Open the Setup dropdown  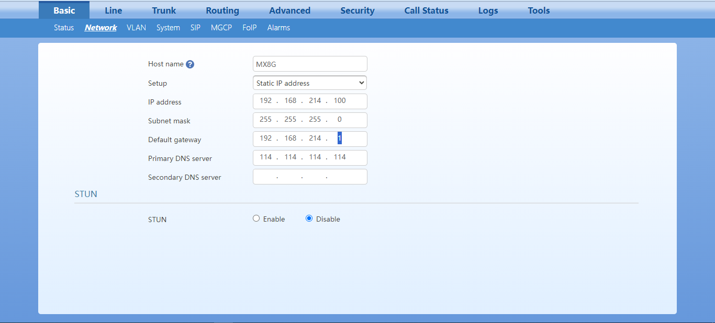click(310, 83)
